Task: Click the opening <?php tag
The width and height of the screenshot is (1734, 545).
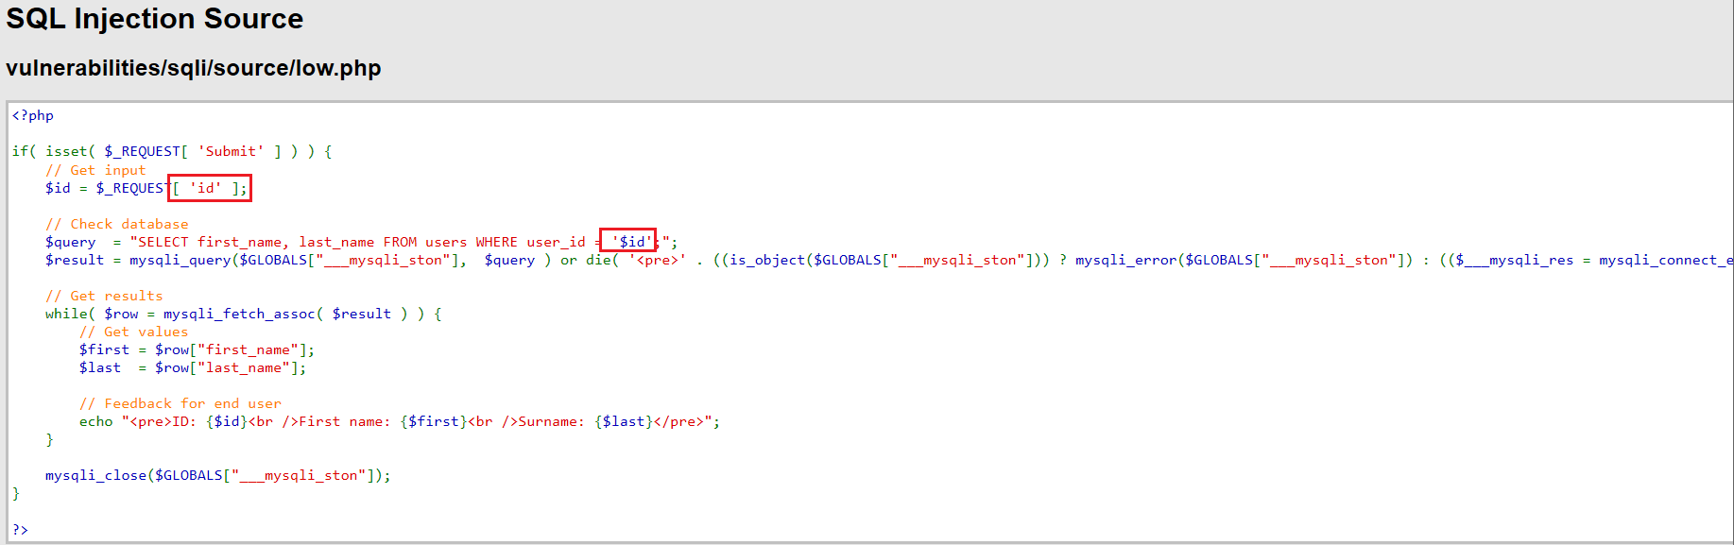Action: coord(33,115)
